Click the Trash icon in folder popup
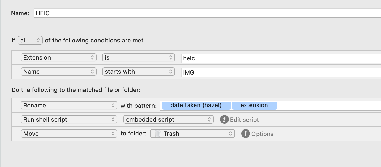Screen dimensions: 381x167 [157, 134]
